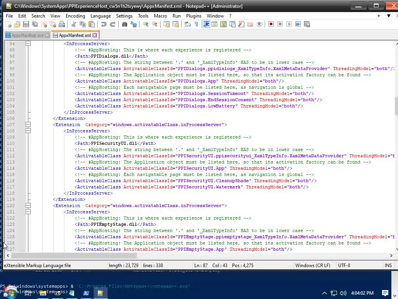The width and height of the screenshot is (398, 299).
Task: Open the Plugins menu
Action: 194,16
